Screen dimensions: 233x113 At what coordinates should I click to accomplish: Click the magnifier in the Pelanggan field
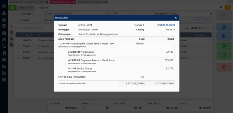pyautogui.click(x=107, y=14)
